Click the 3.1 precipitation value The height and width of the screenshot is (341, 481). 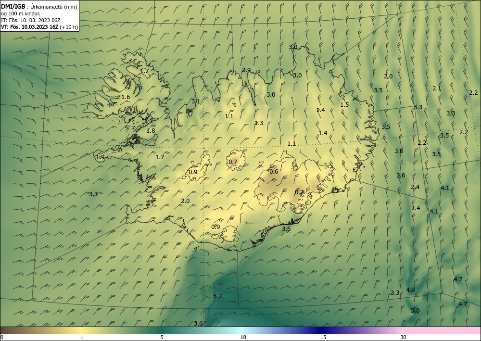click(196, 101)
